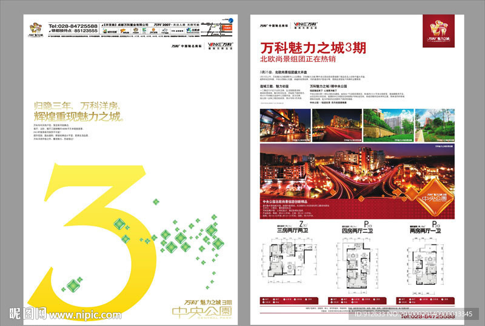The height and width of the screenshot is (326, 485).
Task: Select the '归隐三年、万科洋房' headline
Action: click(77, 106)
